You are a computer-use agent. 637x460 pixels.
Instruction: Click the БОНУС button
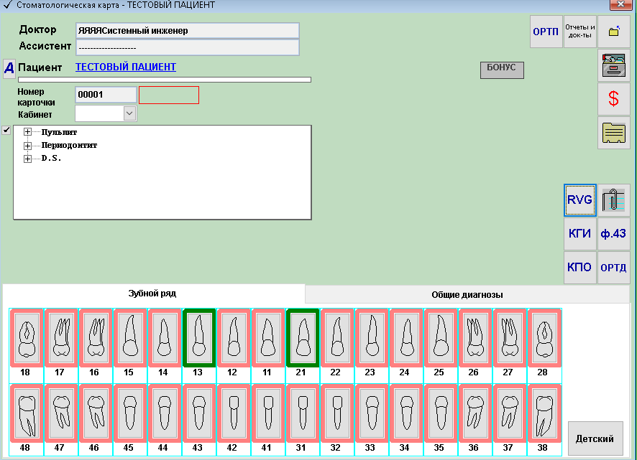tap(502, 70)
